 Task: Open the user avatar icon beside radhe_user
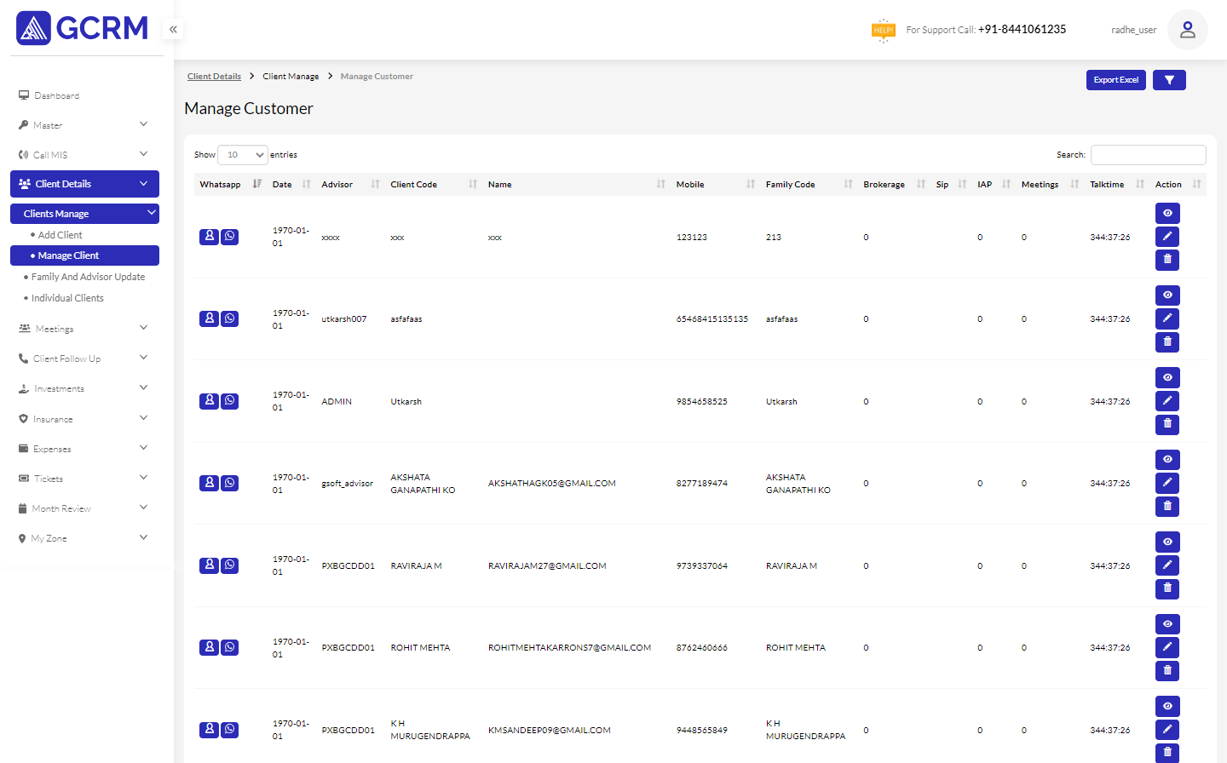click(x=1187, y=30)
